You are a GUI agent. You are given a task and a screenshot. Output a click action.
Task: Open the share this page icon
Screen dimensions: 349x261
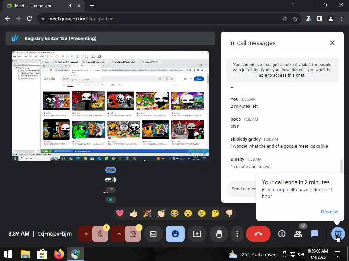click(x=284, y=19)
